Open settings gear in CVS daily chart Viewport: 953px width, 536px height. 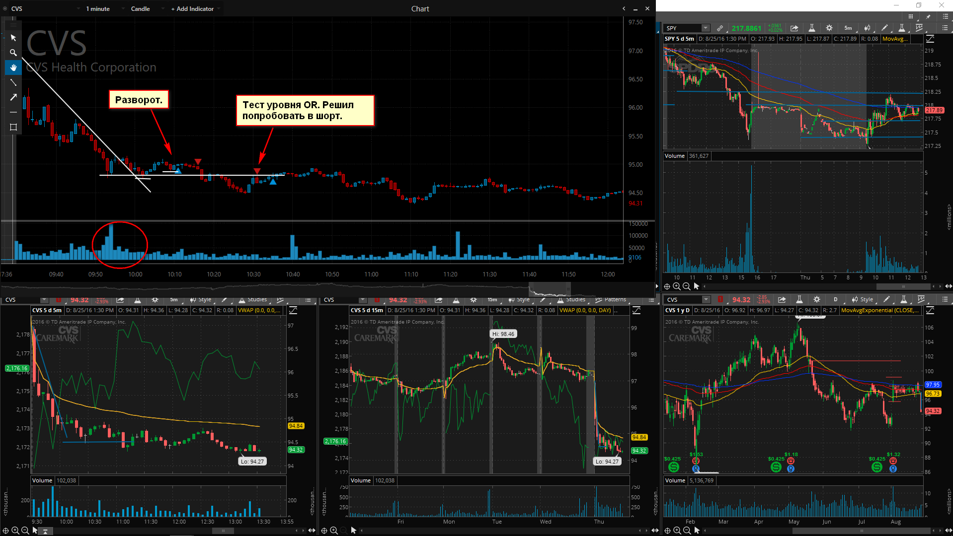817,300
